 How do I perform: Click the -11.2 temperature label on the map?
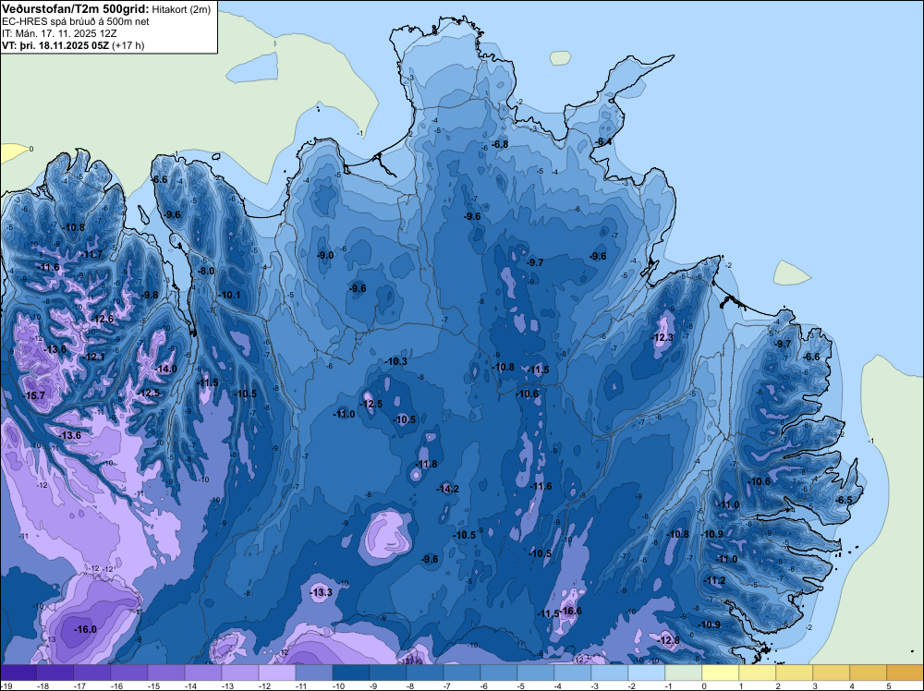pyautogui.click(x=714, y=580)
